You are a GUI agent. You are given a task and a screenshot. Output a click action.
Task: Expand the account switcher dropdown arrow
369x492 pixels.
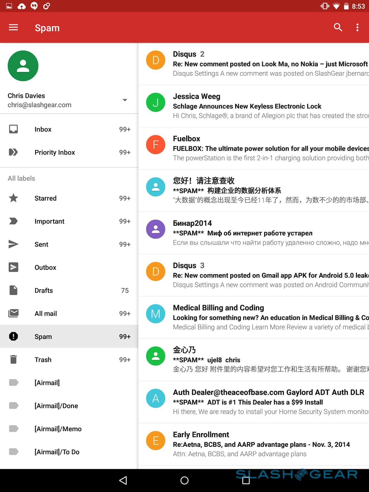coord(125,100)
